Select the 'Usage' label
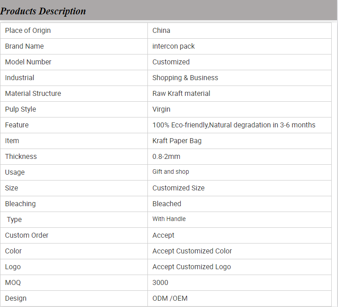 (15, 172)
